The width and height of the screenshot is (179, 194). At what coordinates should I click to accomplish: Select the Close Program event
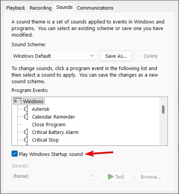coord(49,125)
